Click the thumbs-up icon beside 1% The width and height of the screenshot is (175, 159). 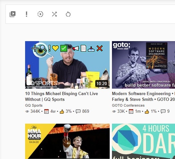[x=147, y=111]
